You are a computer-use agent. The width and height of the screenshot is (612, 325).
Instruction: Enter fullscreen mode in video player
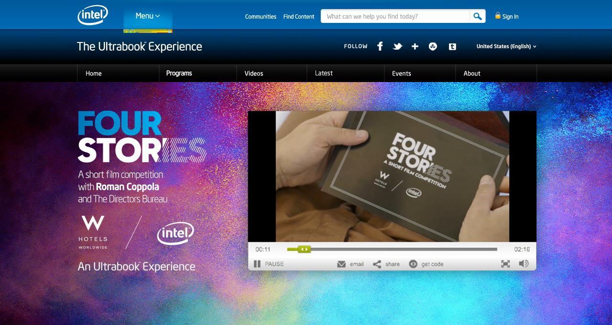click(505, 264)
